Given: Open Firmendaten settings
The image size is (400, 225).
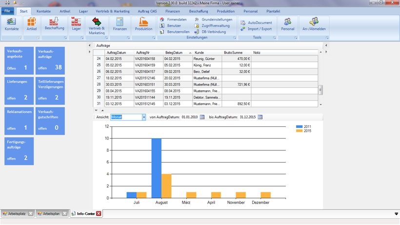Looking at the screenshot, I should click(173, 20).
